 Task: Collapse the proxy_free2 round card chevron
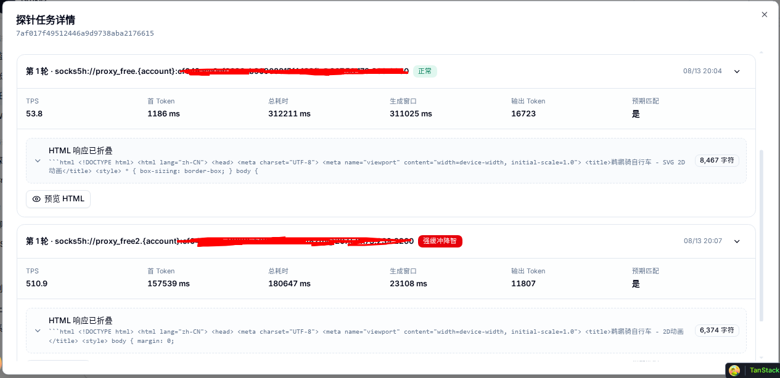(737, 241)
